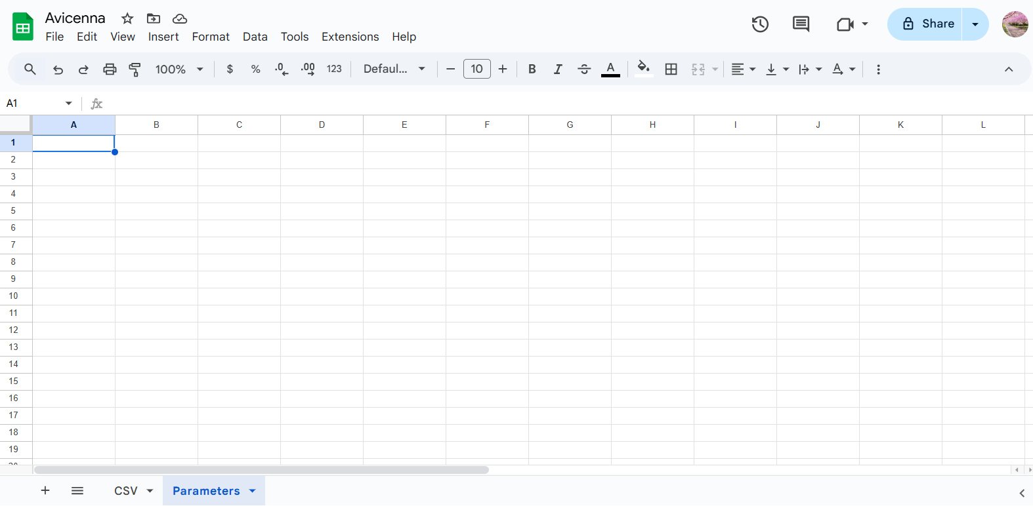Open the Extensions menu
Screen dimensions: 1033x506
click(350, 37)
